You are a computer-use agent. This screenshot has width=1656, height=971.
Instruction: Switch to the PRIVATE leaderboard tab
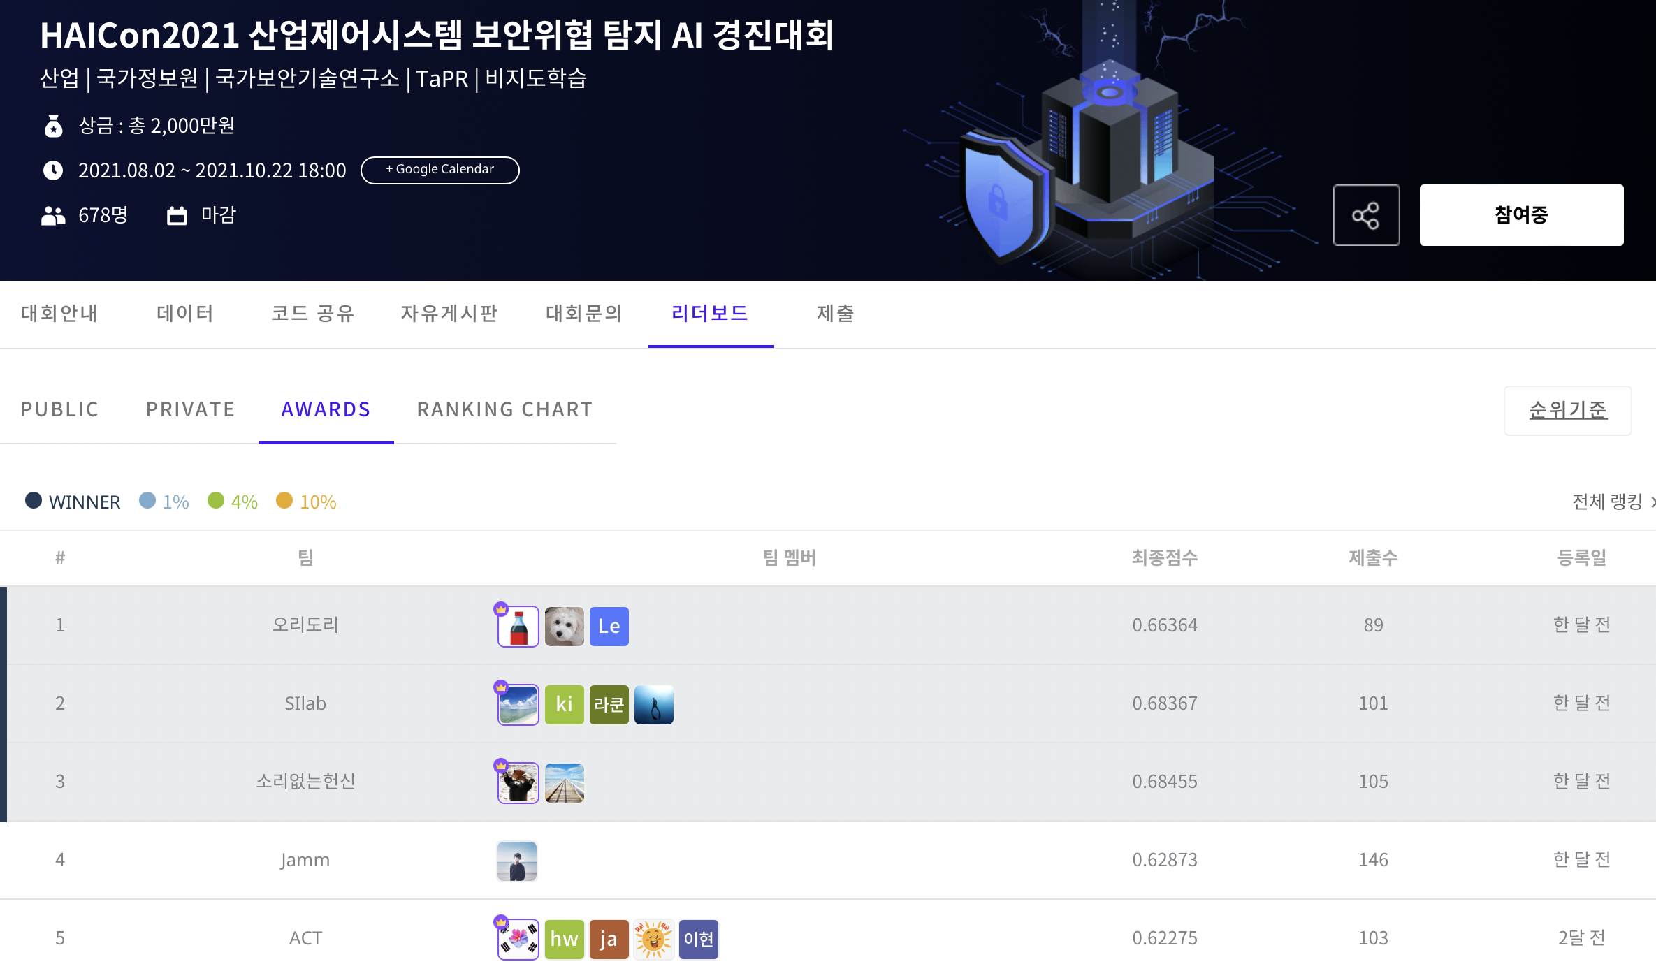click(x=190, y=409)
